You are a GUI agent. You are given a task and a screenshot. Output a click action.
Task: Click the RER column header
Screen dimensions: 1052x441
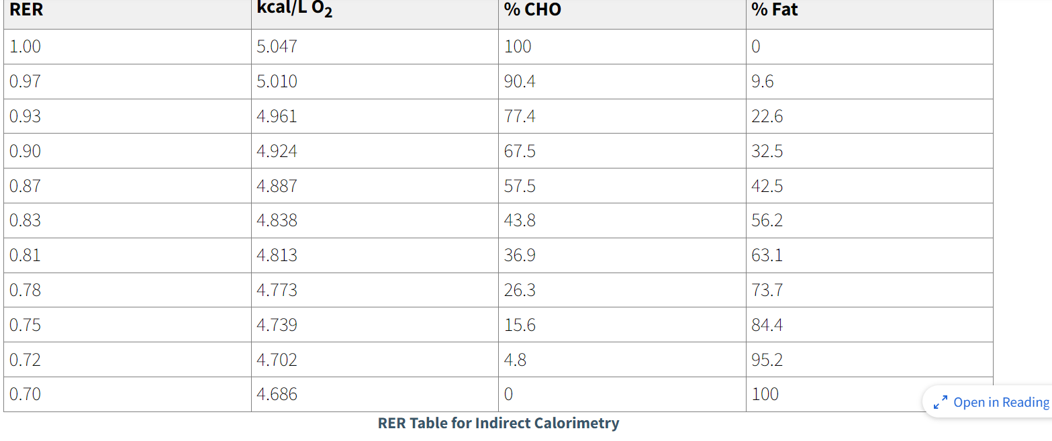click(26, 11)
